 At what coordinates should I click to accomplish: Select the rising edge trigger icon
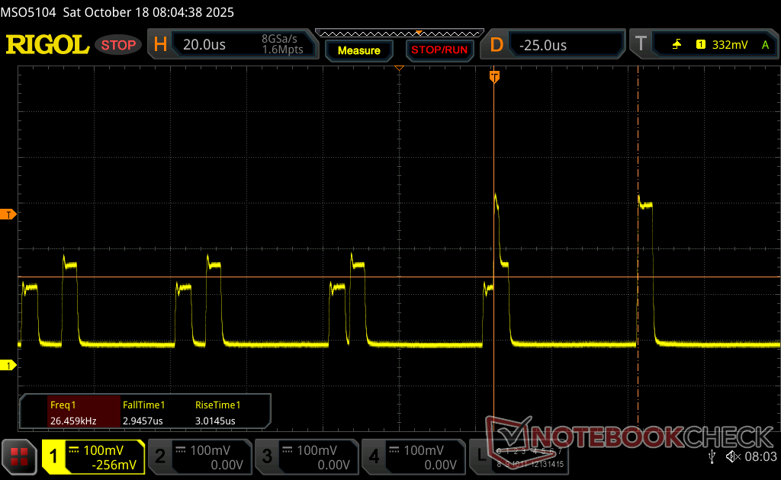[x=677, y=45]
